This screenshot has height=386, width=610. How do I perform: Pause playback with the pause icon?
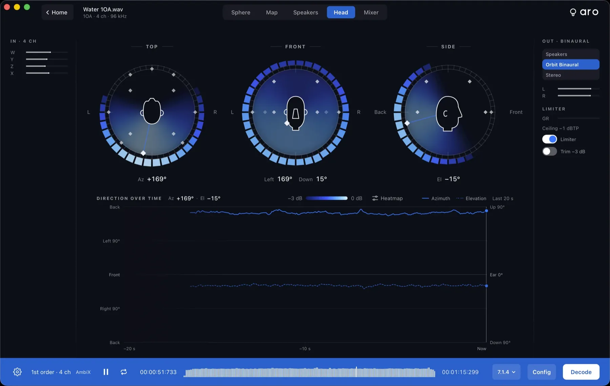106,372
